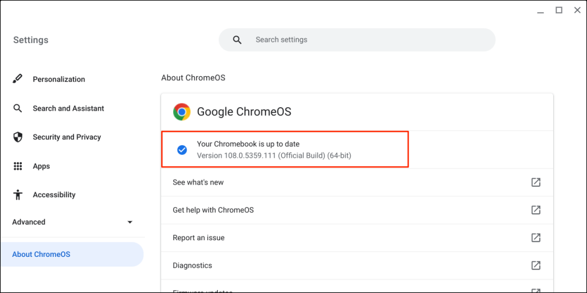Open Get help external link icon

(x=535, y=210)
